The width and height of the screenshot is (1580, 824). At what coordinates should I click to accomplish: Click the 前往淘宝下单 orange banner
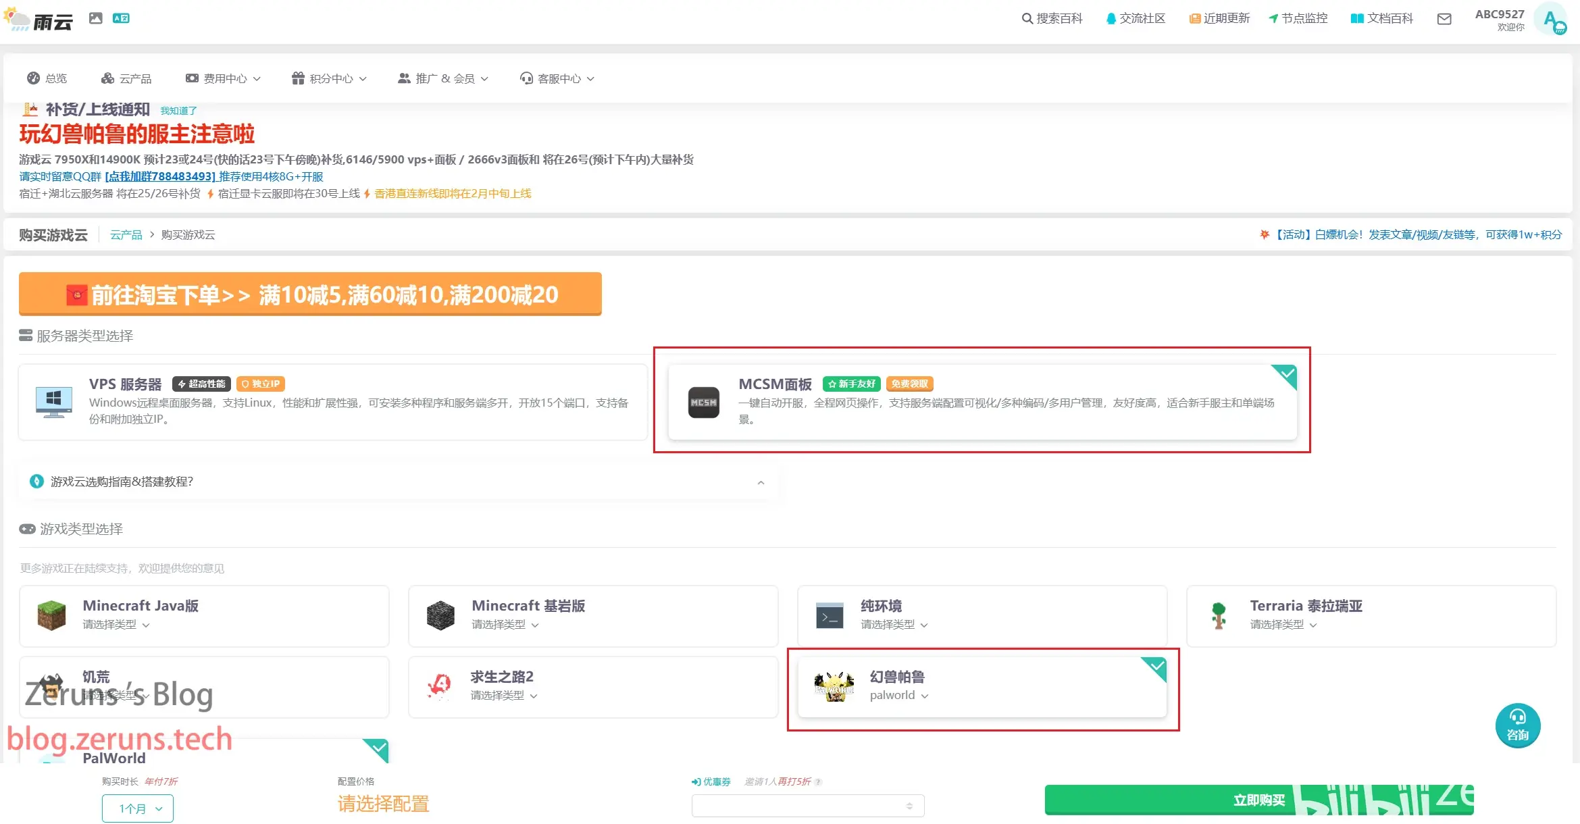point(310,294)
